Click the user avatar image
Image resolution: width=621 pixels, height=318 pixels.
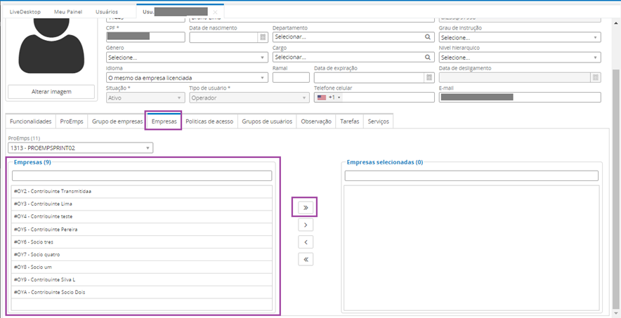[51, 46]
